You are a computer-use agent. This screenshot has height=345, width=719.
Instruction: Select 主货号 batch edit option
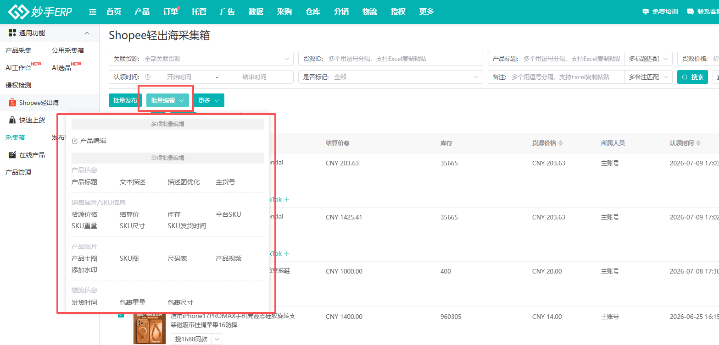(226, 182)
